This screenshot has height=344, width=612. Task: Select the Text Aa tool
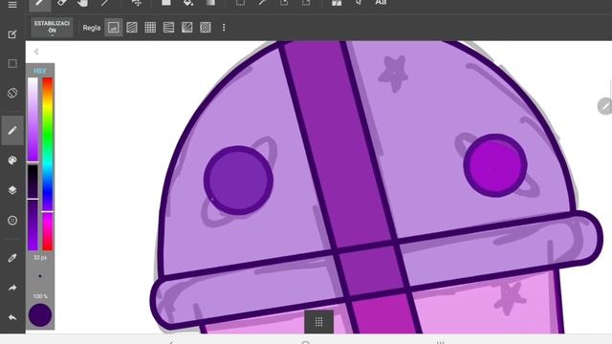point(381,3)
